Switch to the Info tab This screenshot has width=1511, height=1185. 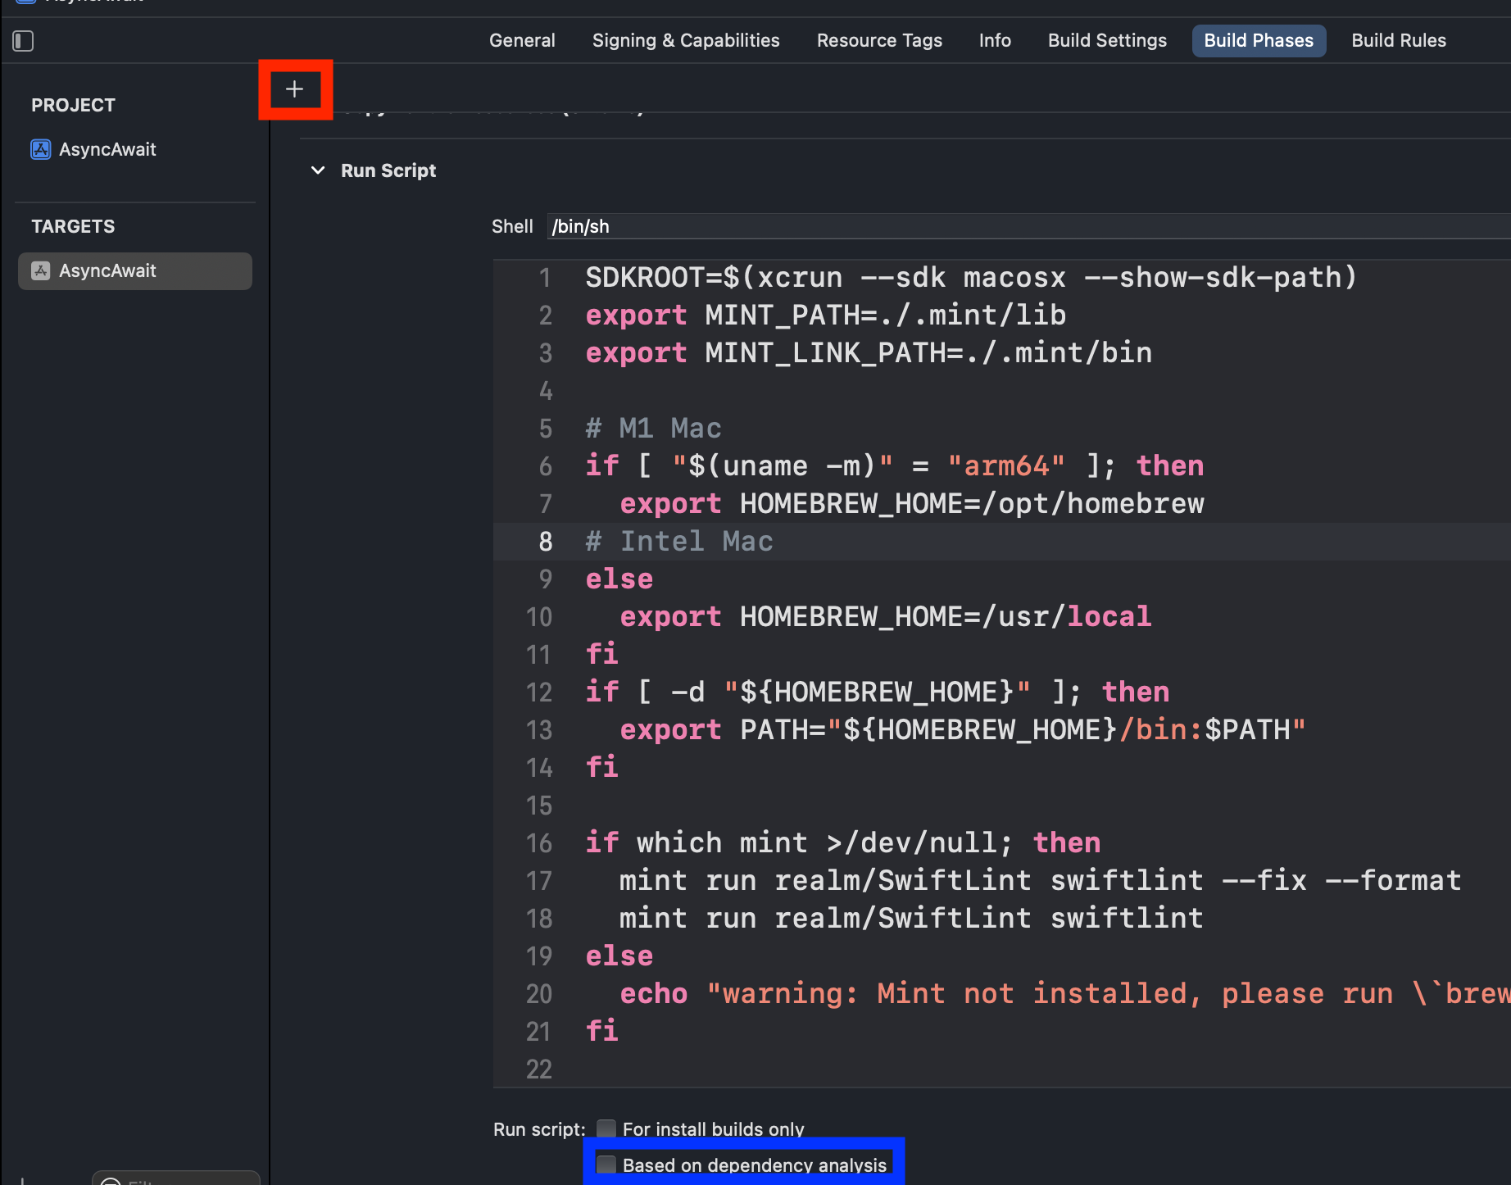995,40
